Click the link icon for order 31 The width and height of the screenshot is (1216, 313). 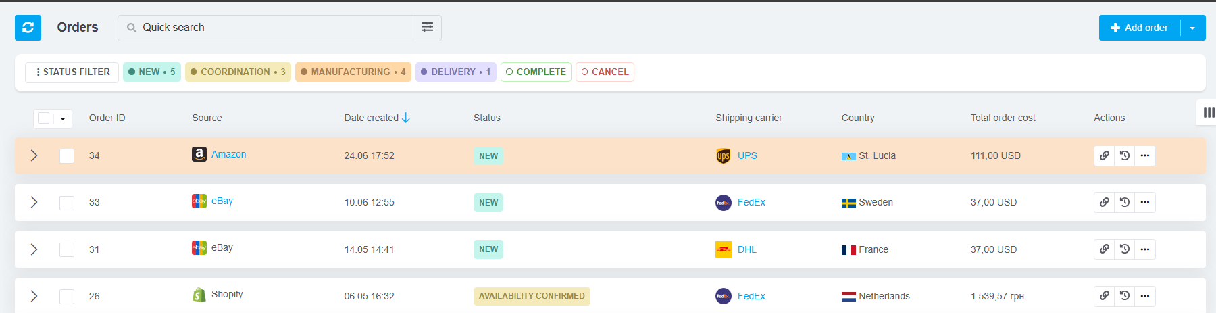1104,249
